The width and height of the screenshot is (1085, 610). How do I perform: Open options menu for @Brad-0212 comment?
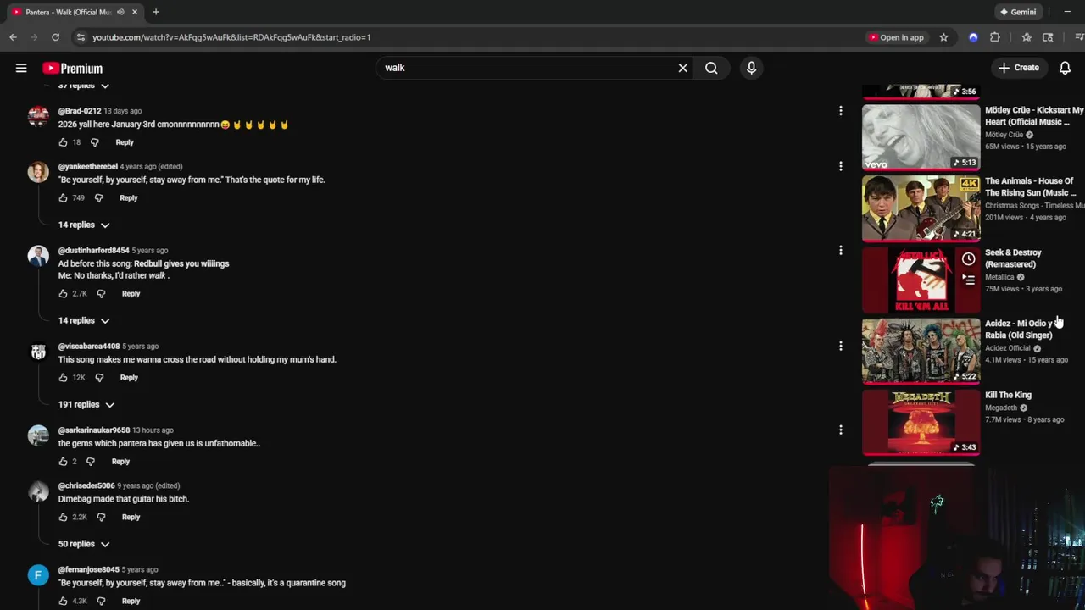tap(840, 111)
